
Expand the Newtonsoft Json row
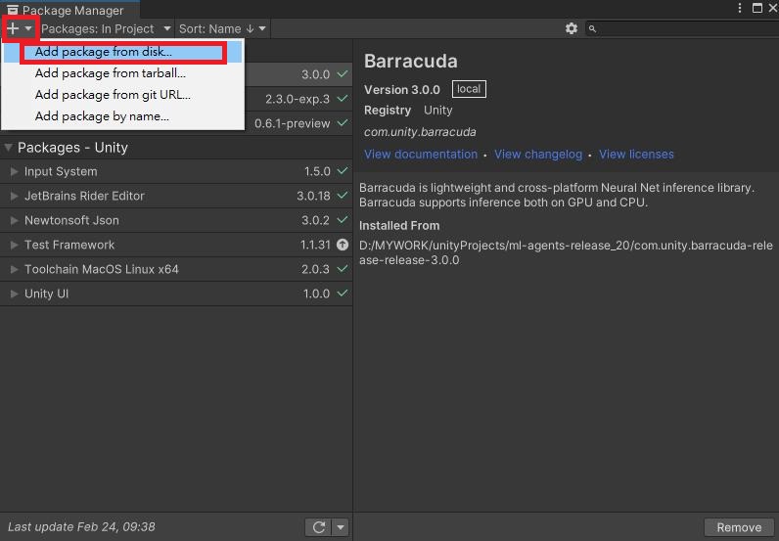click(x=14, y=220)
